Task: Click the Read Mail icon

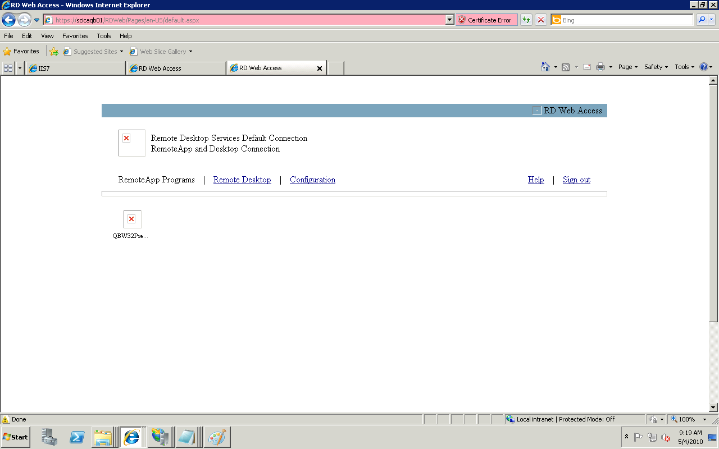Action: (x=586, y=66)
